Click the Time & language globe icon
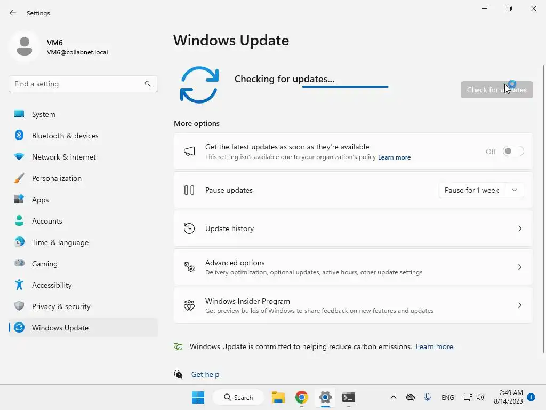Viewport: 546px width, 410px height. click(19, 242)
